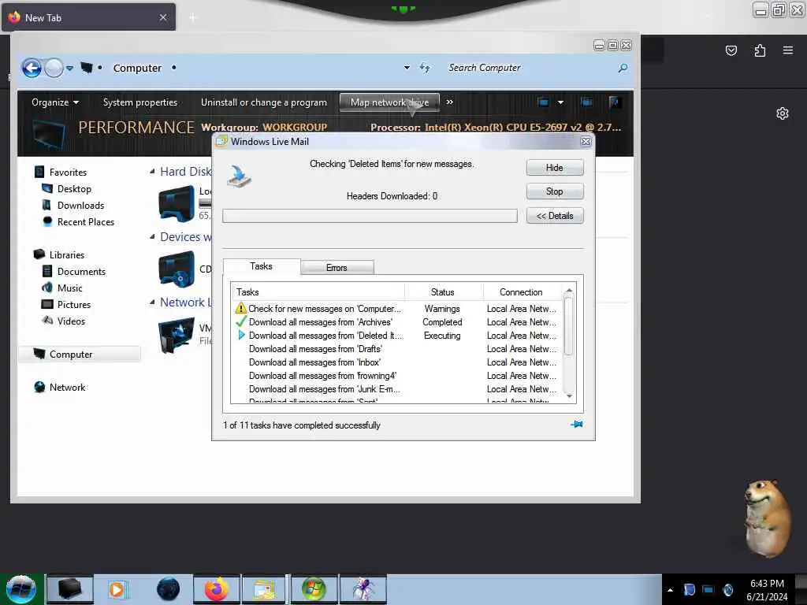Click System properties in toolbar
Screen dimensions: 807x605
140,102
